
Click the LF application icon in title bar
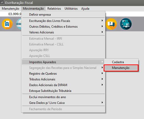pos(2,3)
